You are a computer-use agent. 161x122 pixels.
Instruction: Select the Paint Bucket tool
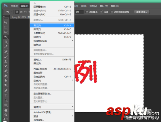pos(6,76)
